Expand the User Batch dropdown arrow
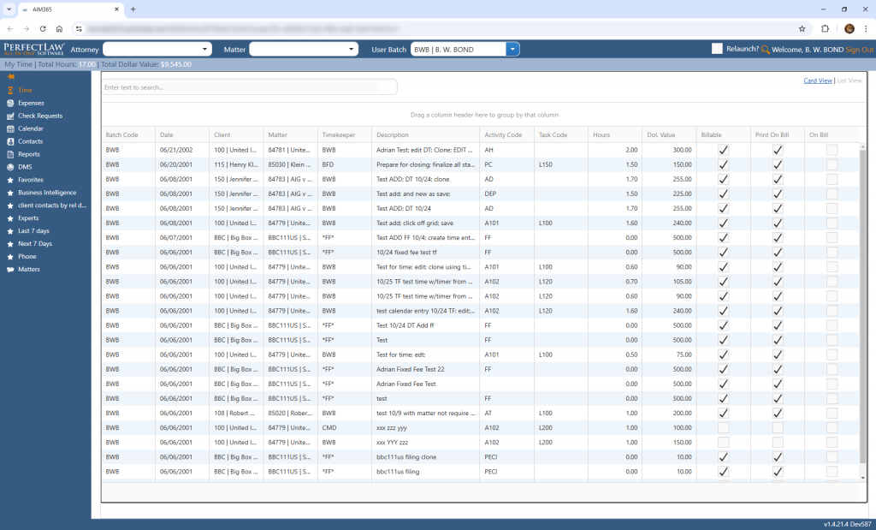 [x=513, y=49]
